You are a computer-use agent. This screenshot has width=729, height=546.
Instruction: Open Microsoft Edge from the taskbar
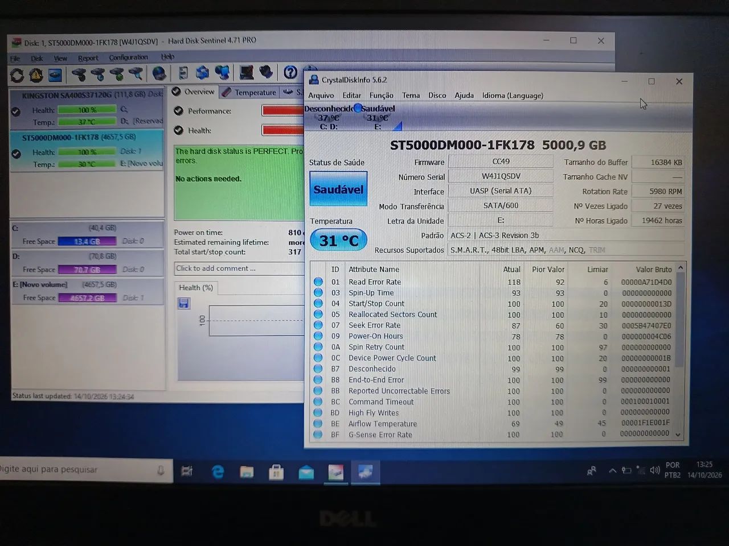pos(218,471)
